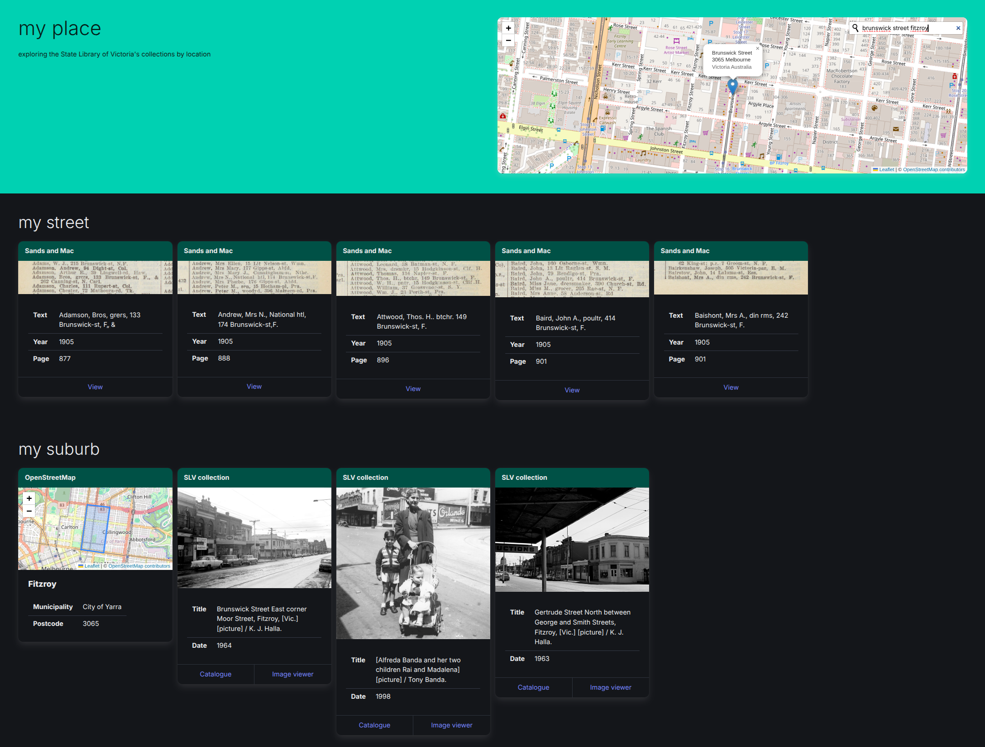985x747 pixels.
Task: Zoom out on the main map
Action: pyautogui.click(x=508, y=41)
